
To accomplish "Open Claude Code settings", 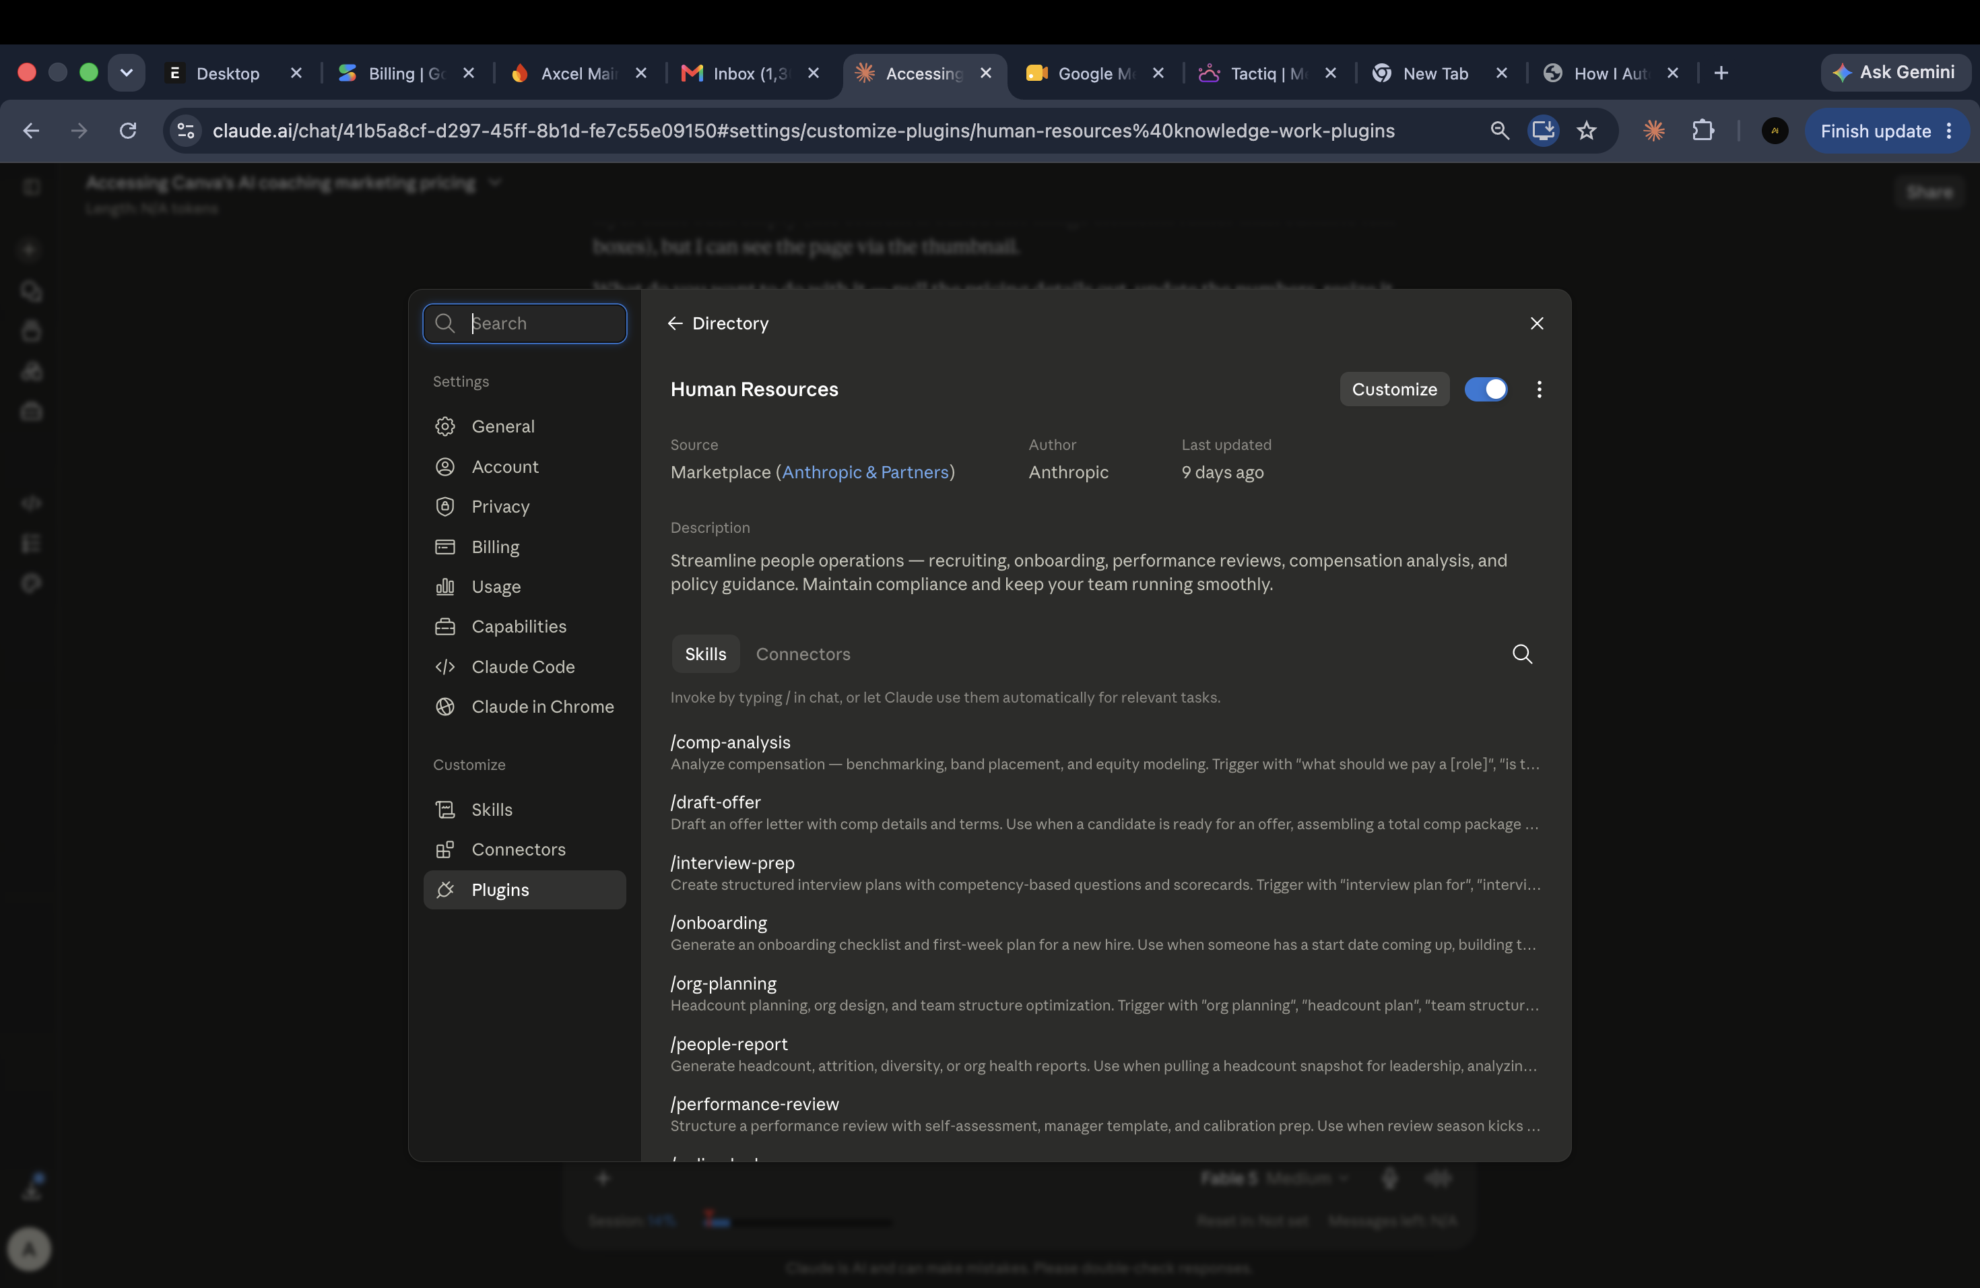I will [x=524, y=666].
